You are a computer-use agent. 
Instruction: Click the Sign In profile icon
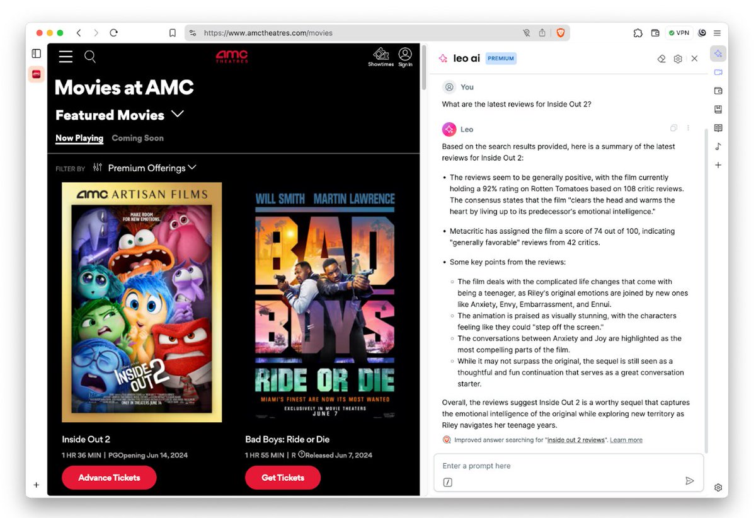coord(405,57)
